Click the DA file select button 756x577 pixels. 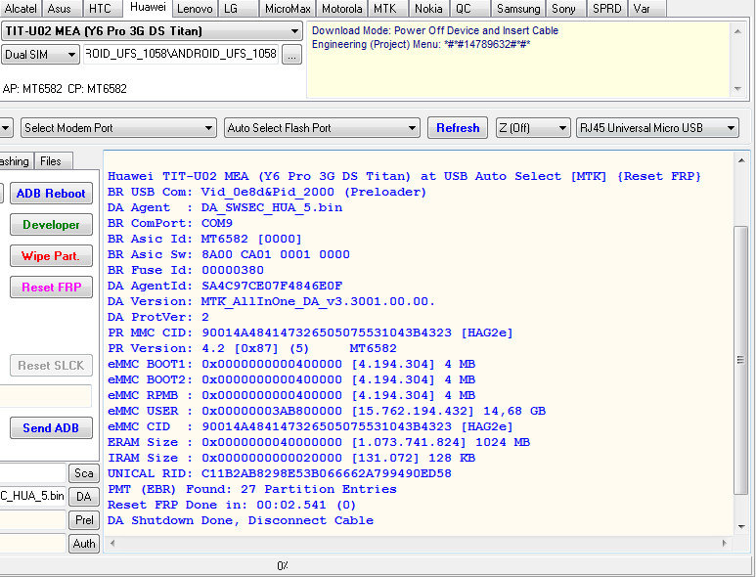(x=84, y=497)
